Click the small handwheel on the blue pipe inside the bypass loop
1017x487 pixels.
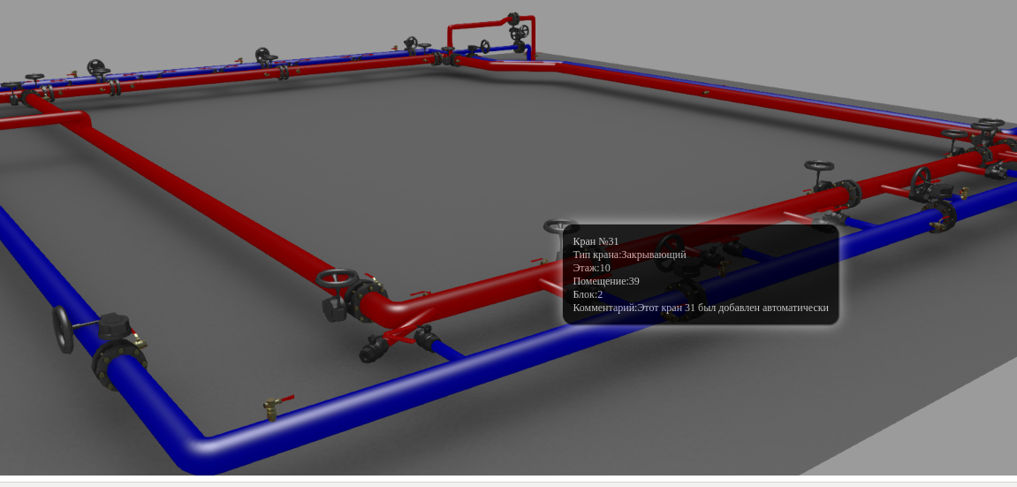tap(485, 46)
